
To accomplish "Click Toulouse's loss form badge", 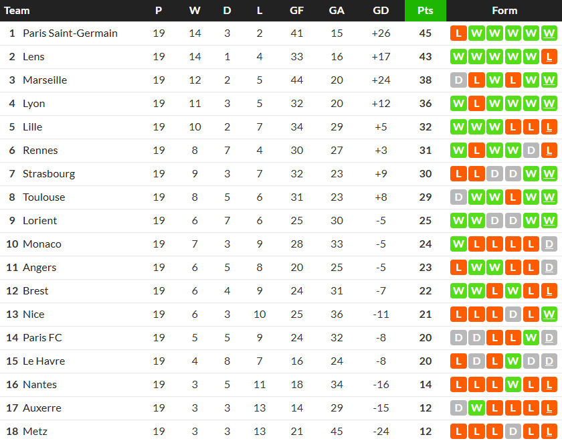I will click(513, 197).
